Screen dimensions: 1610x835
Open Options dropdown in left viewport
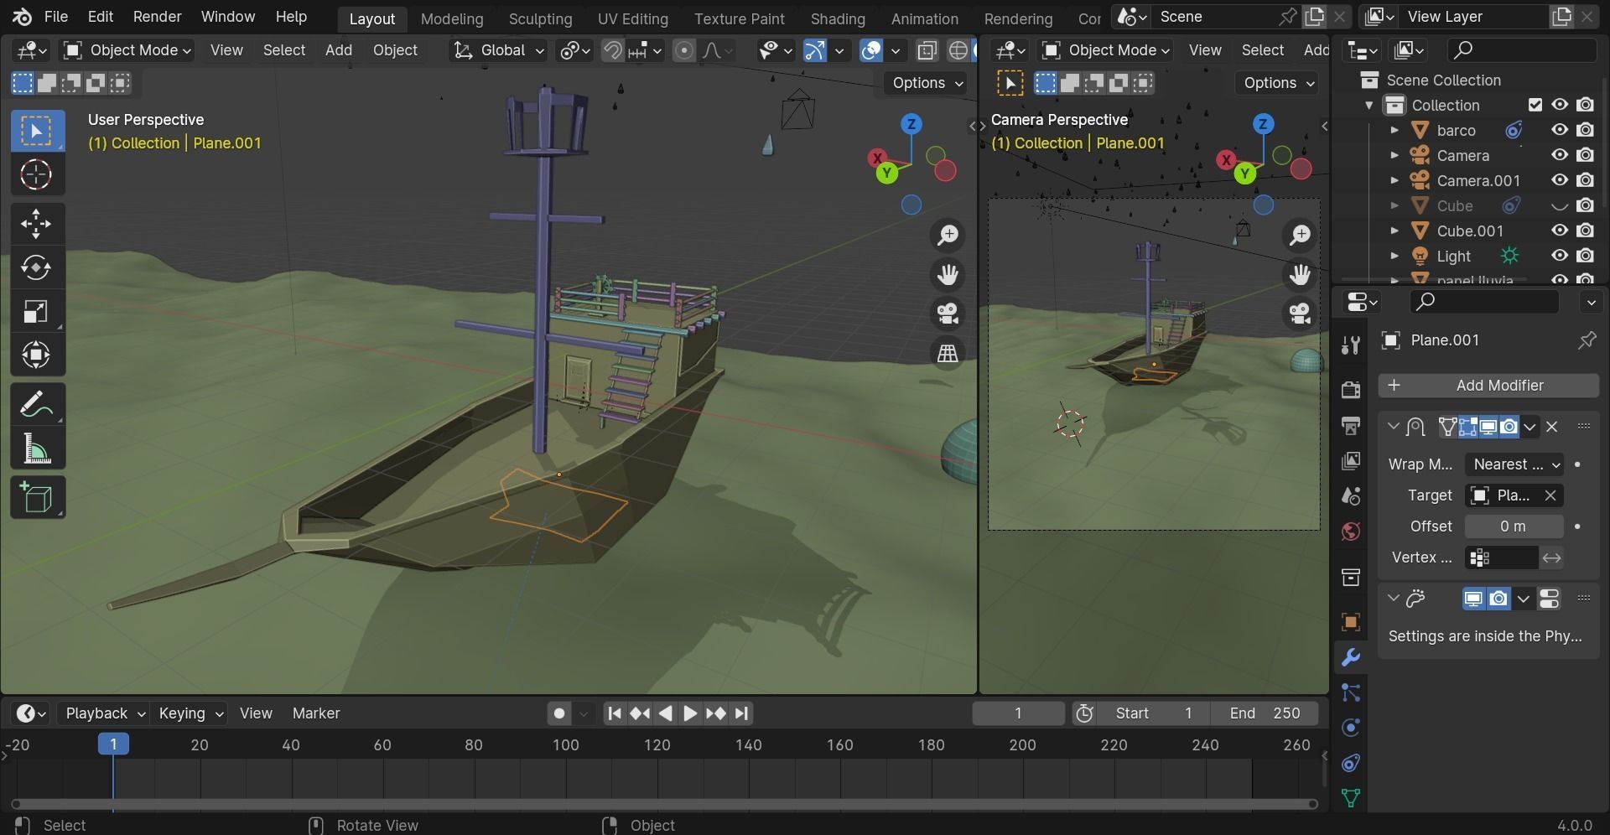927,83
